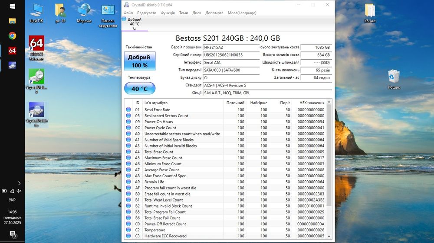Click the status circle for Read Error Rate

click(128, 109)
